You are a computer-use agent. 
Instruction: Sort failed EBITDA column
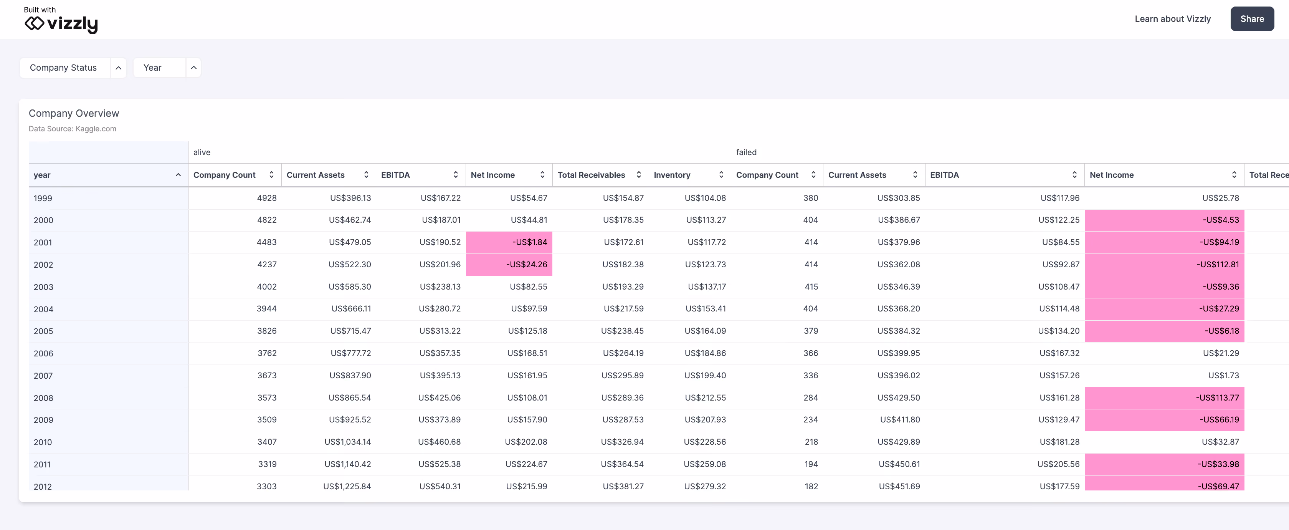point(1074,175)
